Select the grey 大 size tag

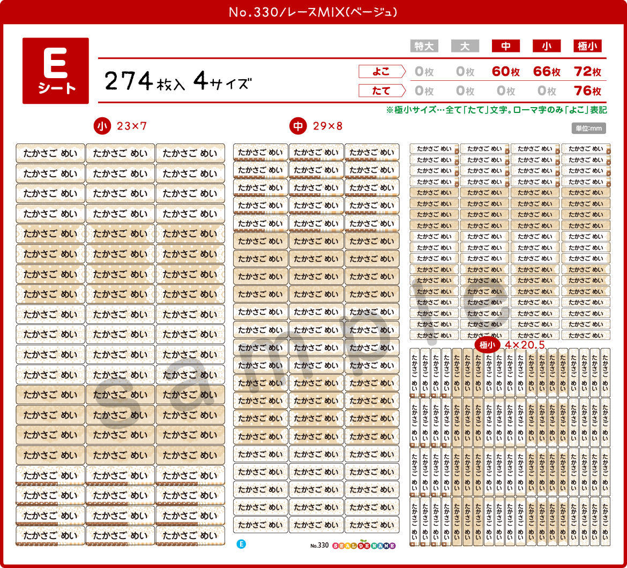pos(465,46)
